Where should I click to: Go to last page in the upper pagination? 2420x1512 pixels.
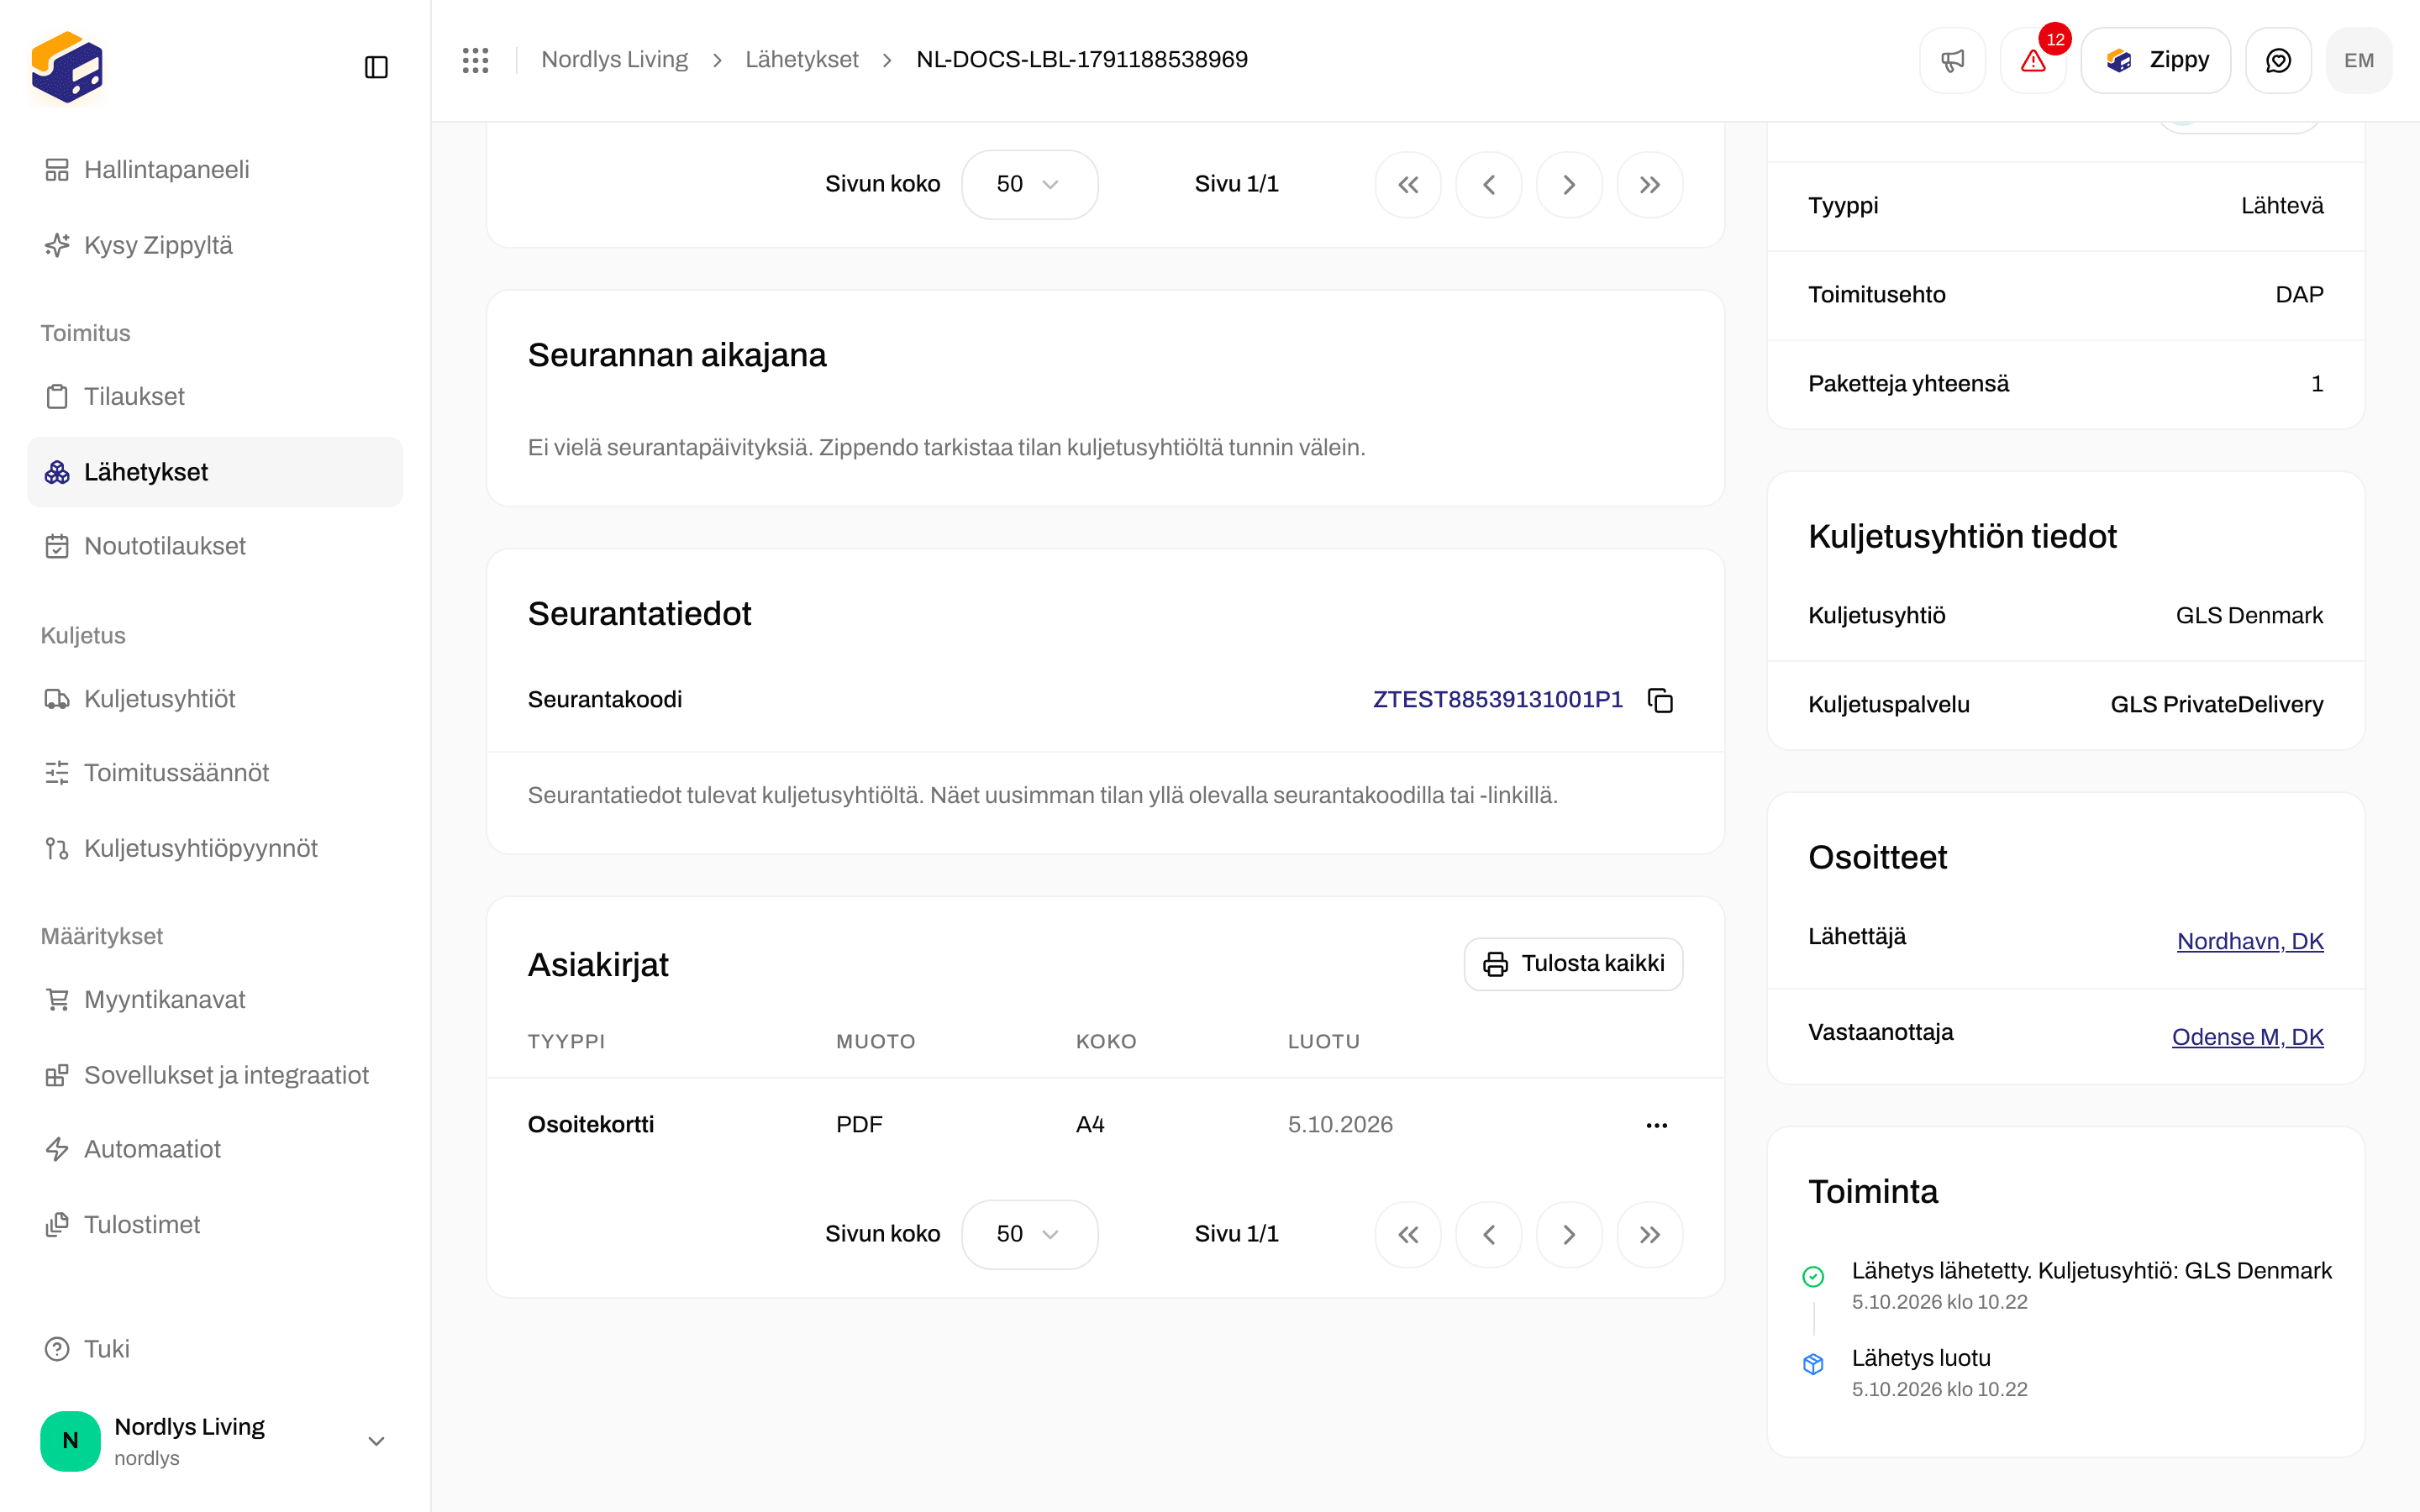pos(1650,184)
